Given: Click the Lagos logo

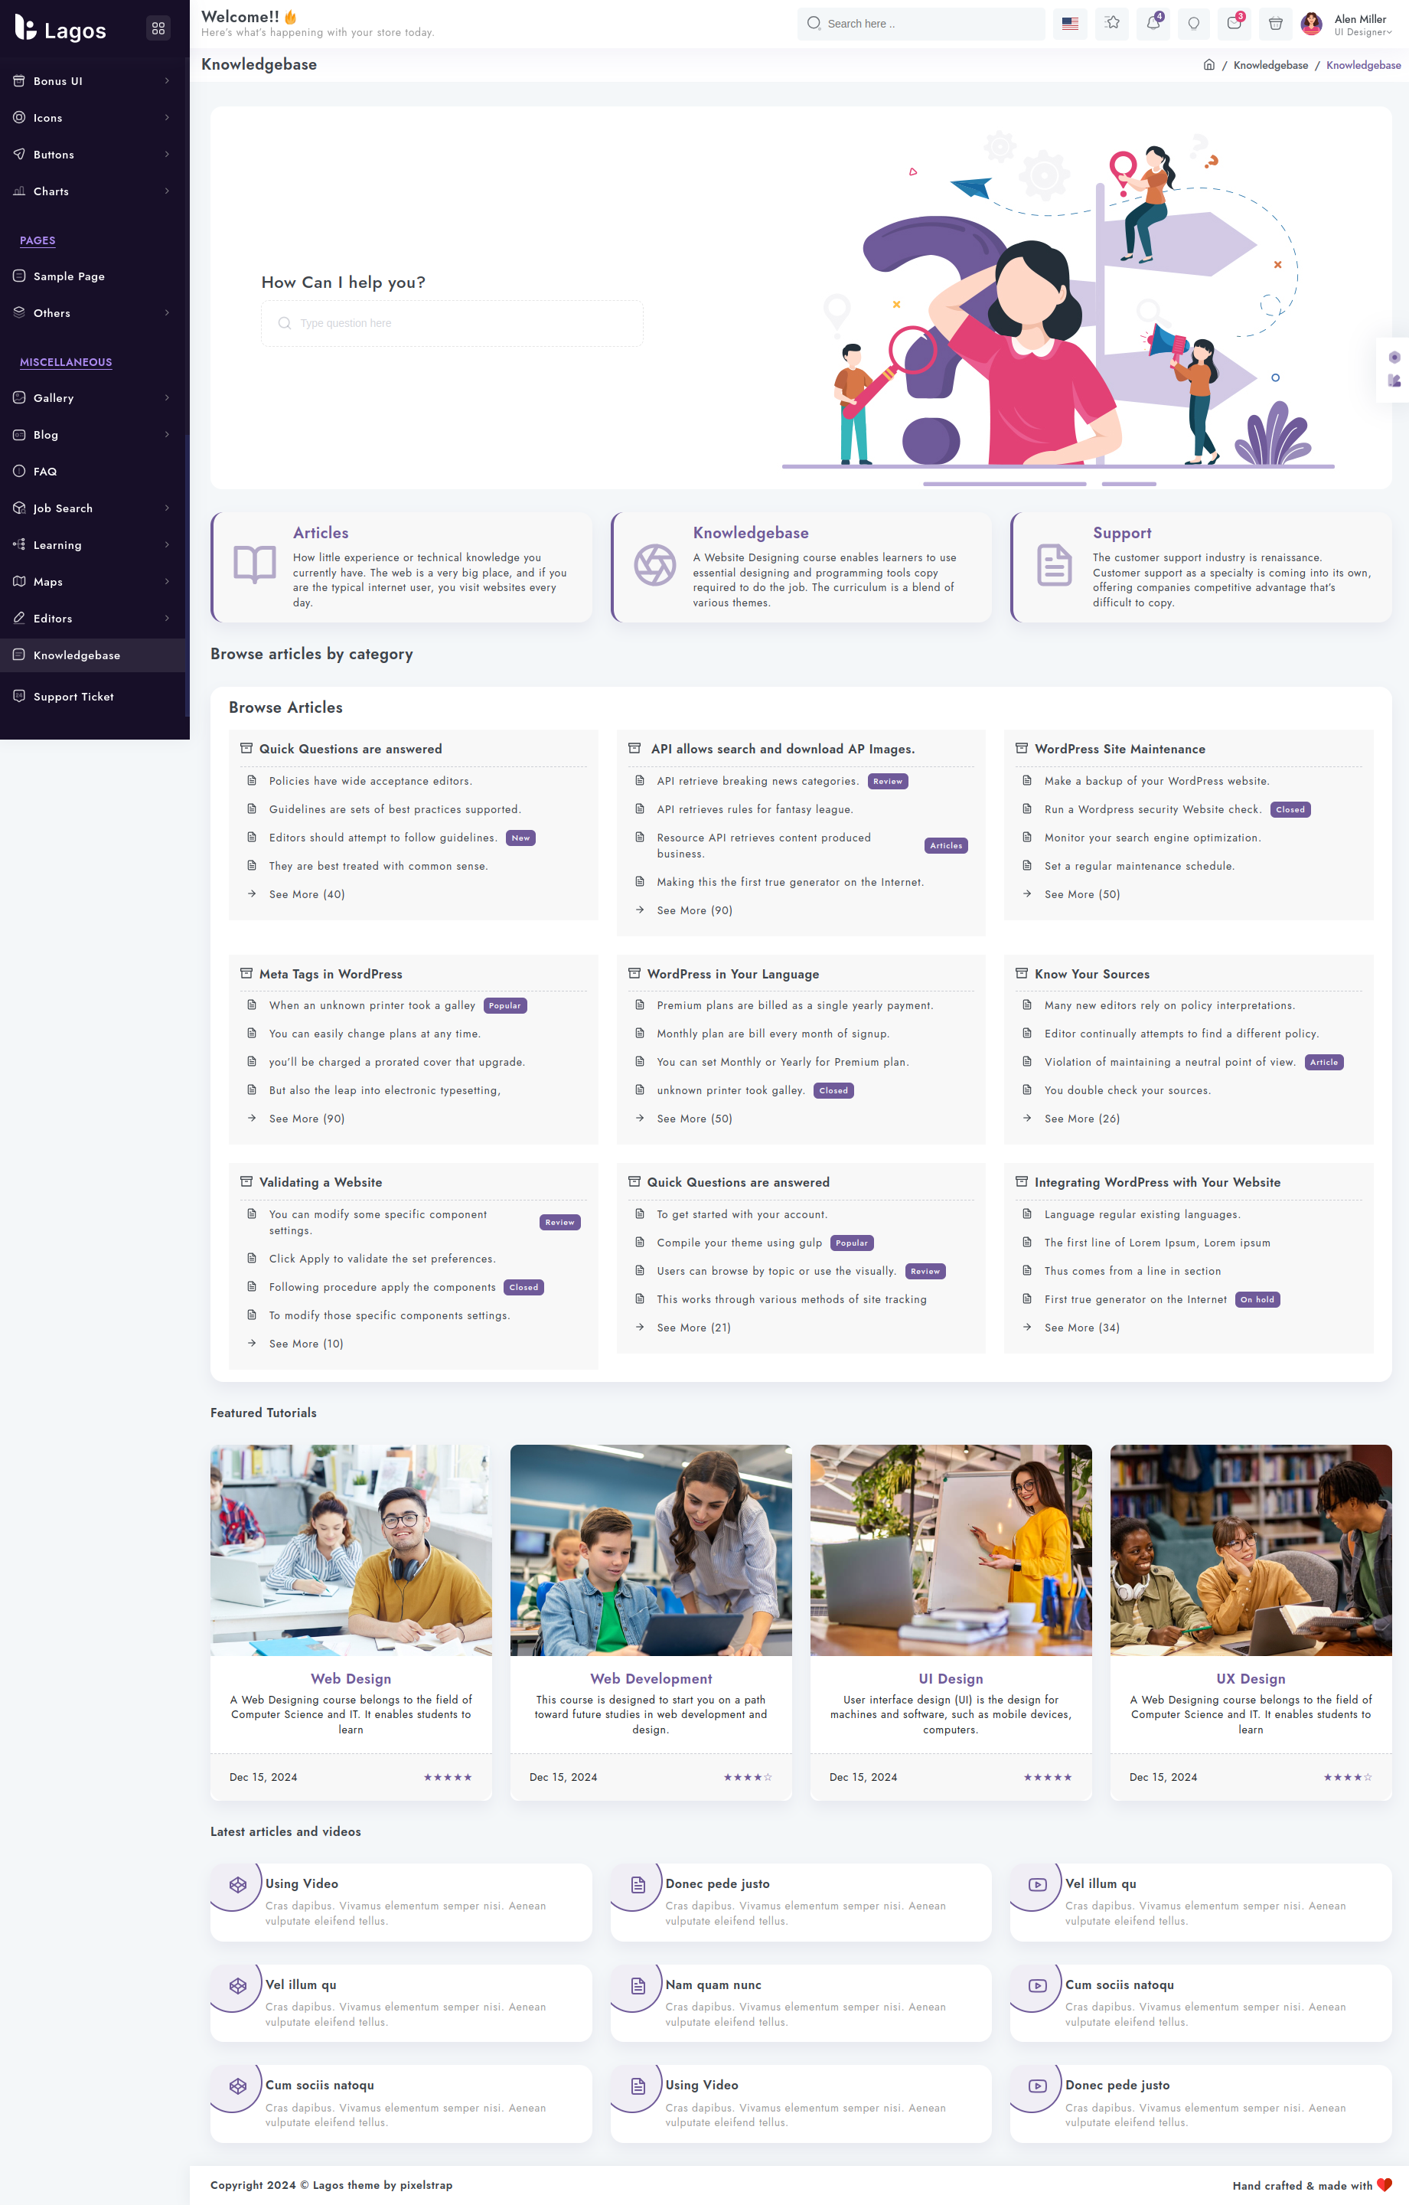Looking at the screenshot, I should pyautogui.click(x=61, y=29).
